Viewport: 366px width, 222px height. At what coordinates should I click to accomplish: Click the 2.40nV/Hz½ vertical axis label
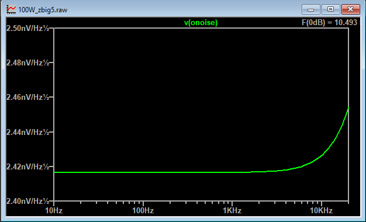[28, 201]
